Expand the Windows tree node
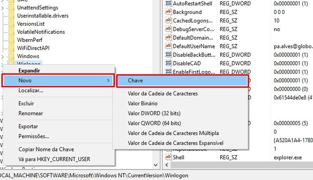 point(3,57)
